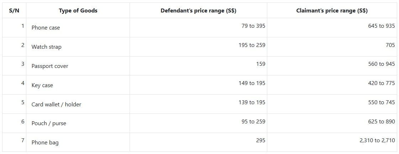Click the "Type of Goods" column header
This screenshot has width=399, height=154.
pos(78,11)
